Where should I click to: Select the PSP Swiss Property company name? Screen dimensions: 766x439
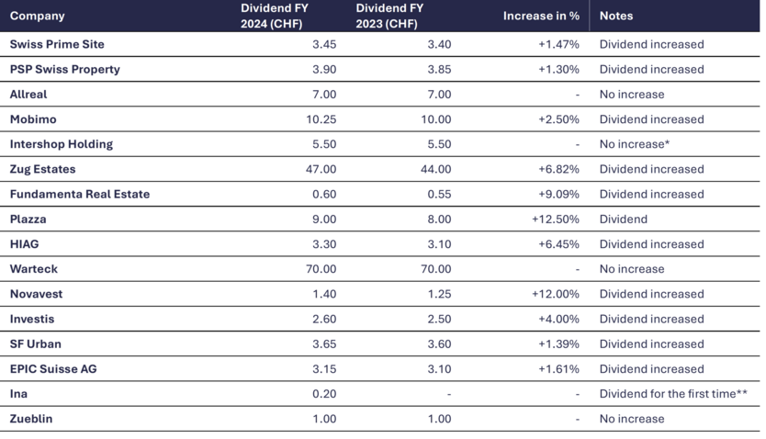point(65,70)
